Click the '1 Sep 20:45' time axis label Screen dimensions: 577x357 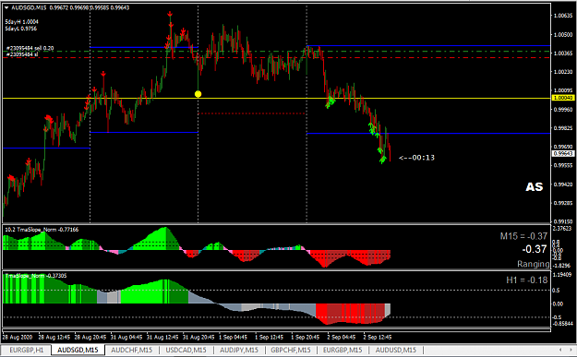pyautogui.click(x=307, y=337)
